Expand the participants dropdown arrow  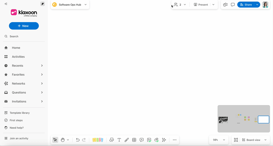tap(185, 5)
